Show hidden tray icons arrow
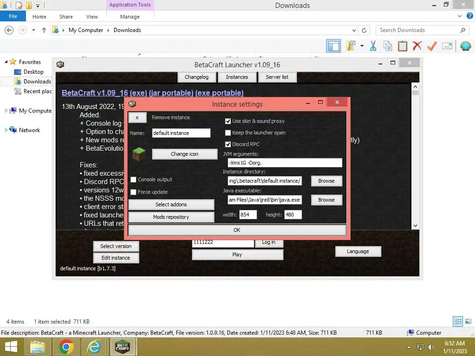 pyautogui.click(x=409, y=347)
